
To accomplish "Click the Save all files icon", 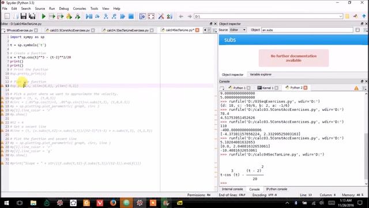I will 32,16.
